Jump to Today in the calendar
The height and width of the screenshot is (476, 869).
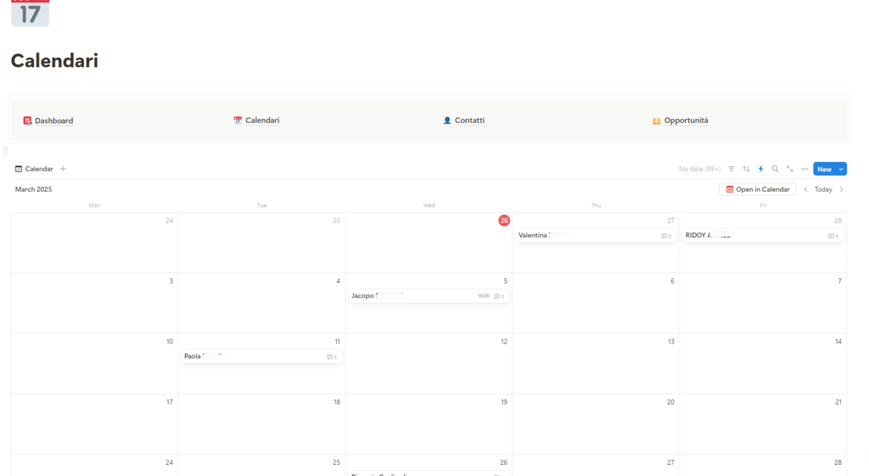pyautogui.click(x=823, y=189)
